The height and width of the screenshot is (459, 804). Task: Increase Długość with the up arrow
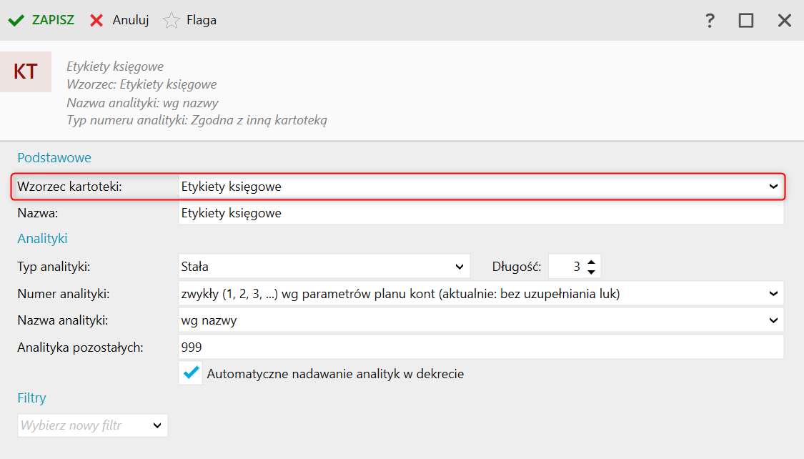pyautogui.click(x=591, y=262)
